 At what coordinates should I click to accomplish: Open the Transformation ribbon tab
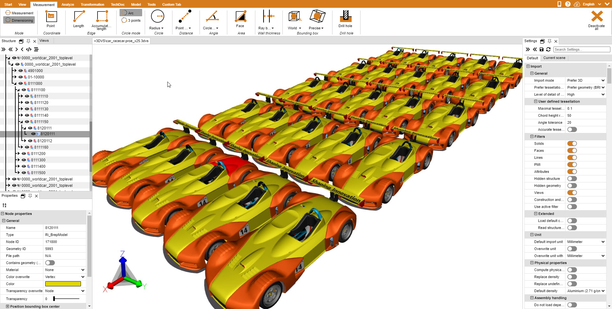tap(92, 4)
